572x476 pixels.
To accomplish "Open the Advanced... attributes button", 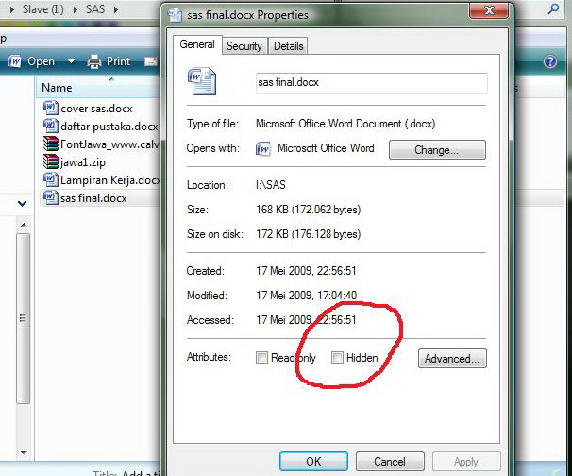I will tap(452, 359).
